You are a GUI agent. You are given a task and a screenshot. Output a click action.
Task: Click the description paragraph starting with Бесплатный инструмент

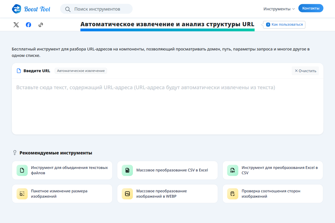coord(161,52)
